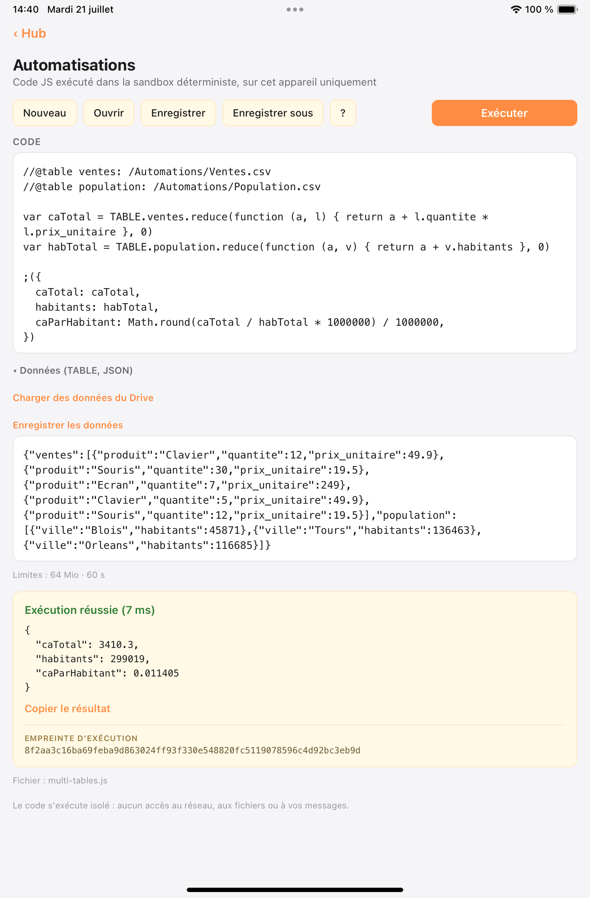Open the Wi-Fi status icon
The image size is (590, 898).
(516, 10)
